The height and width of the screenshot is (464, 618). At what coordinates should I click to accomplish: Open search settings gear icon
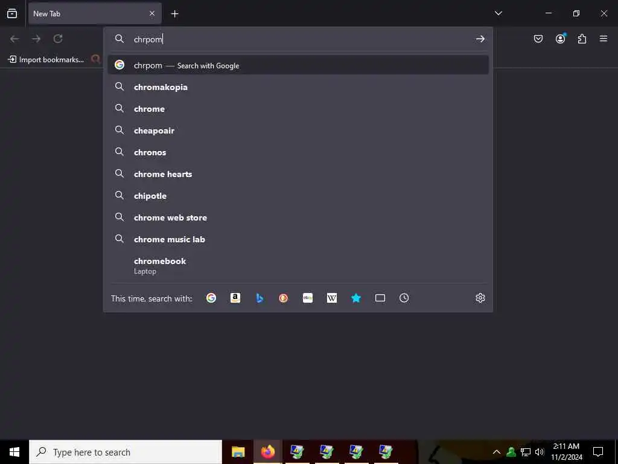[480, 298]
